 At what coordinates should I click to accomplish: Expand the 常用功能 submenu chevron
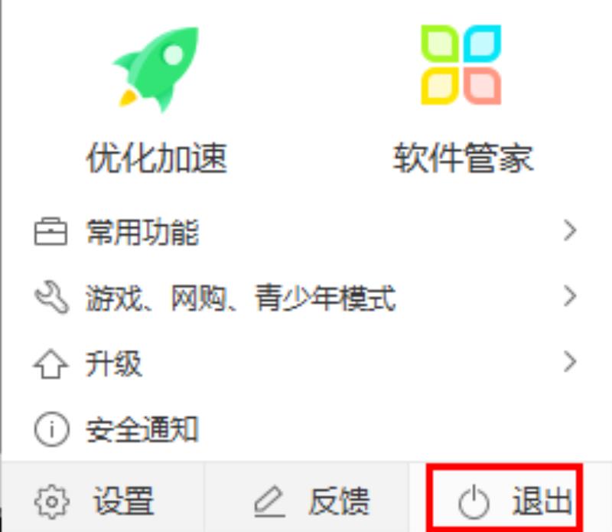coord(570,231)
